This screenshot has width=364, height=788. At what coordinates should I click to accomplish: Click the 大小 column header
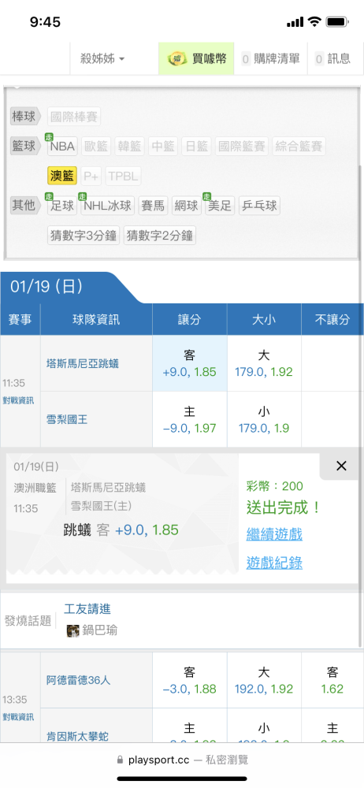tap(264, 320)
